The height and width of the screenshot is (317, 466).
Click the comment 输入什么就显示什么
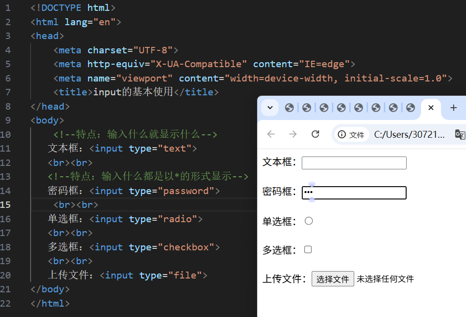click(135, 134)
